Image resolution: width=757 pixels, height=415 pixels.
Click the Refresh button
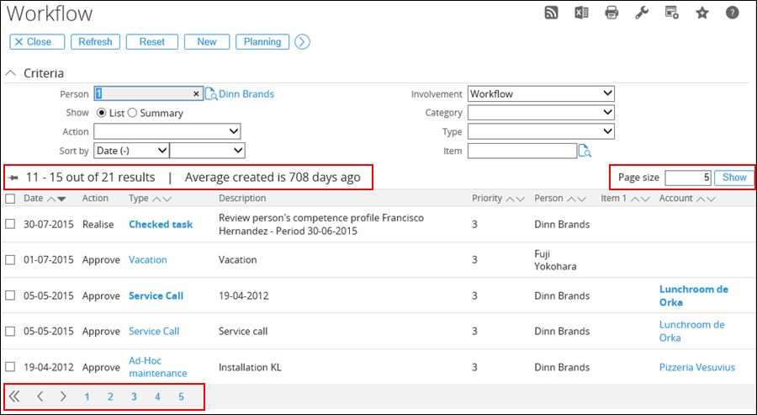coord(95,41)
